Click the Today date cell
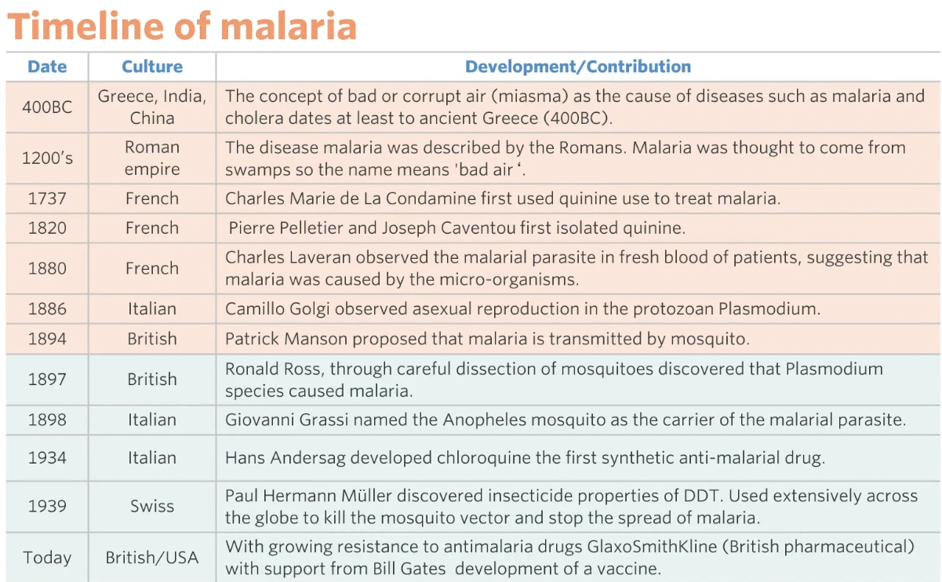Image resolution: width=942 pixels, height=582 pixels. 47,558
